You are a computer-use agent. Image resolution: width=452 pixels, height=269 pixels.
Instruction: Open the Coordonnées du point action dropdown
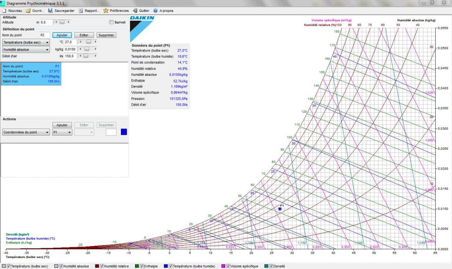coord(26,132)
